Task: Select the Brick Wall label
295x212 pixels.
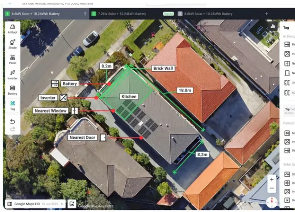Action: (163, 69)
